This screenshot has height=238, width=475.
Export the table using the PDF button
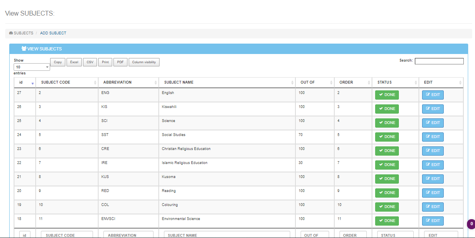coord(120,62)
